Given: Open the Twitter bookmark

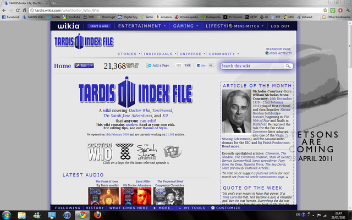Looking at the screenshot, I should tap(53, 17).
